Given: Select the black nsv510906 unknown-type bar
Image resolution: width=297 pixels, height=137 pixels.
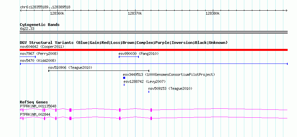Looking at the screenshot, I should pyautogui.click(x=99, y=70).
